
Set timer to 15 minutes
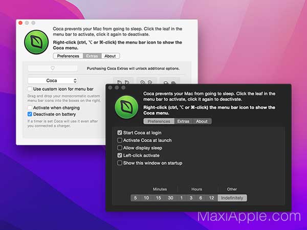[x=159, y=198]
